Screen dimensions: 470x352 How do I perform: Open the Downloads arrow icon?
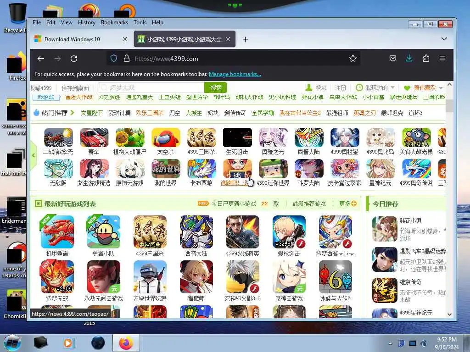pos(409,58)
